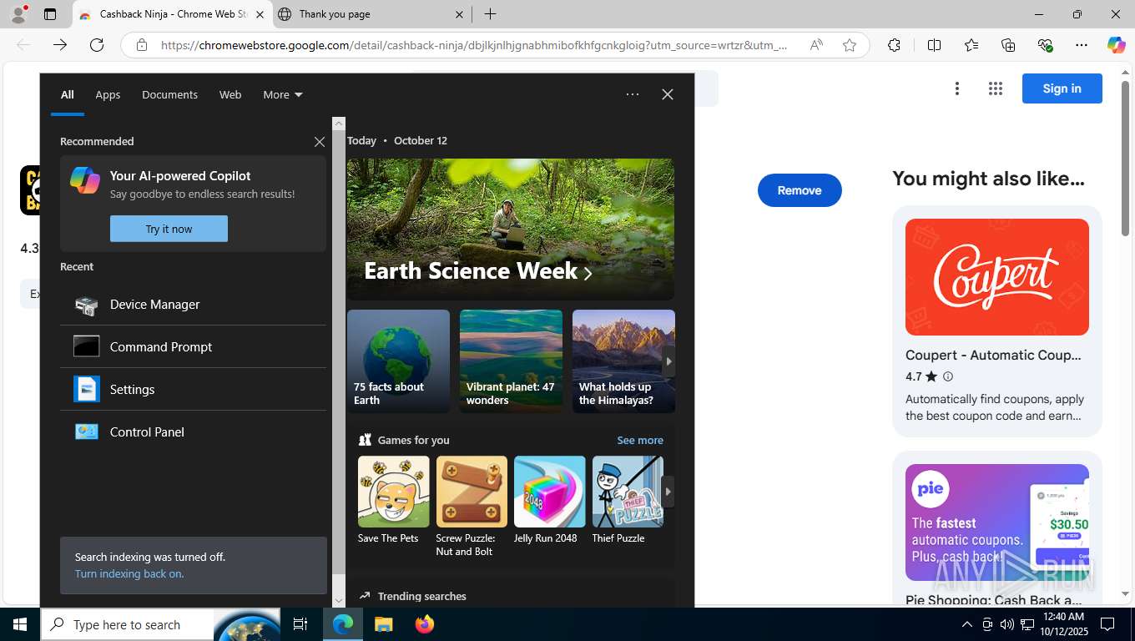Expand the More filter dropdown

click(x=283, y=94)
